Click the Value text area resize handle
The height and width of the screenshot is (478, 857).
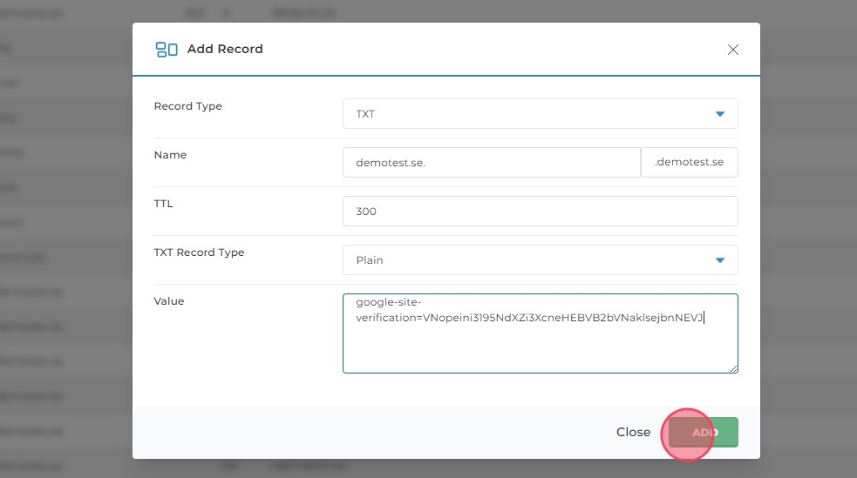tap(733, 368)
